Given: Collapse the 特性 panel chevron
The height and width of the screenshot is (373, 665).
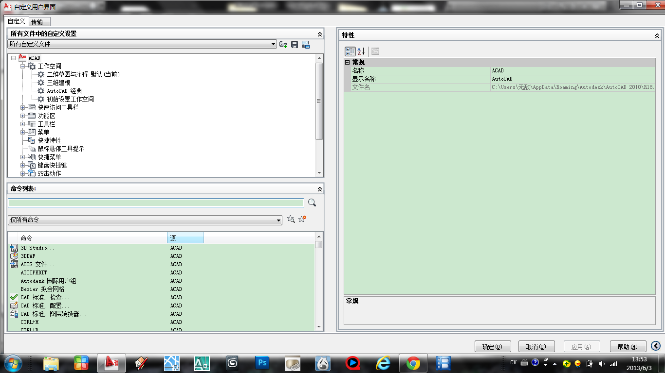Looking at the screenshot, I should point(657,35).
